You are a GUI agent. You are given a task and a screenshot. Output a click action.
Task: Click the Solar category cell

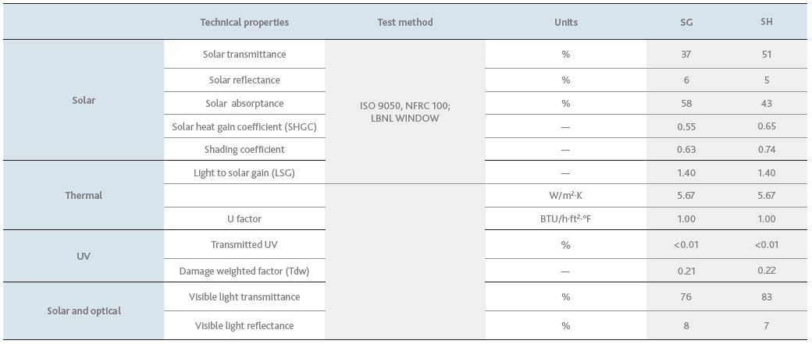pyautogui.click(x=84, y=101)
